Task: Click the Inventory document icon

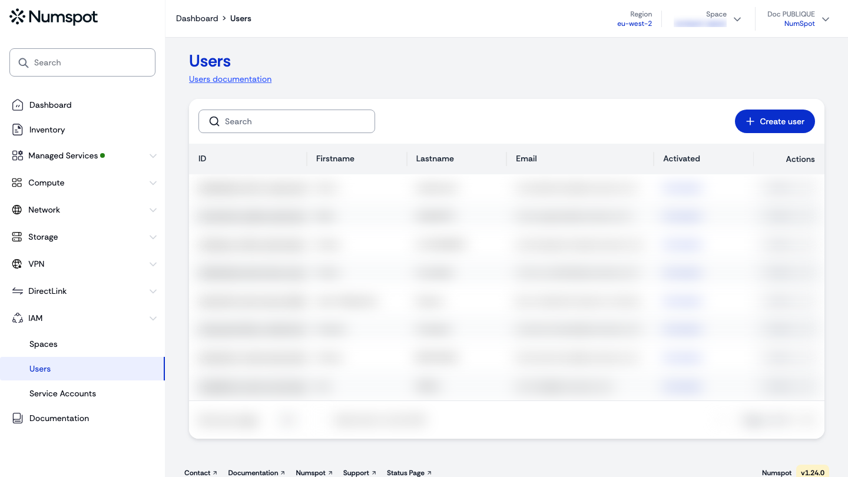Action: tap(18, 130)
